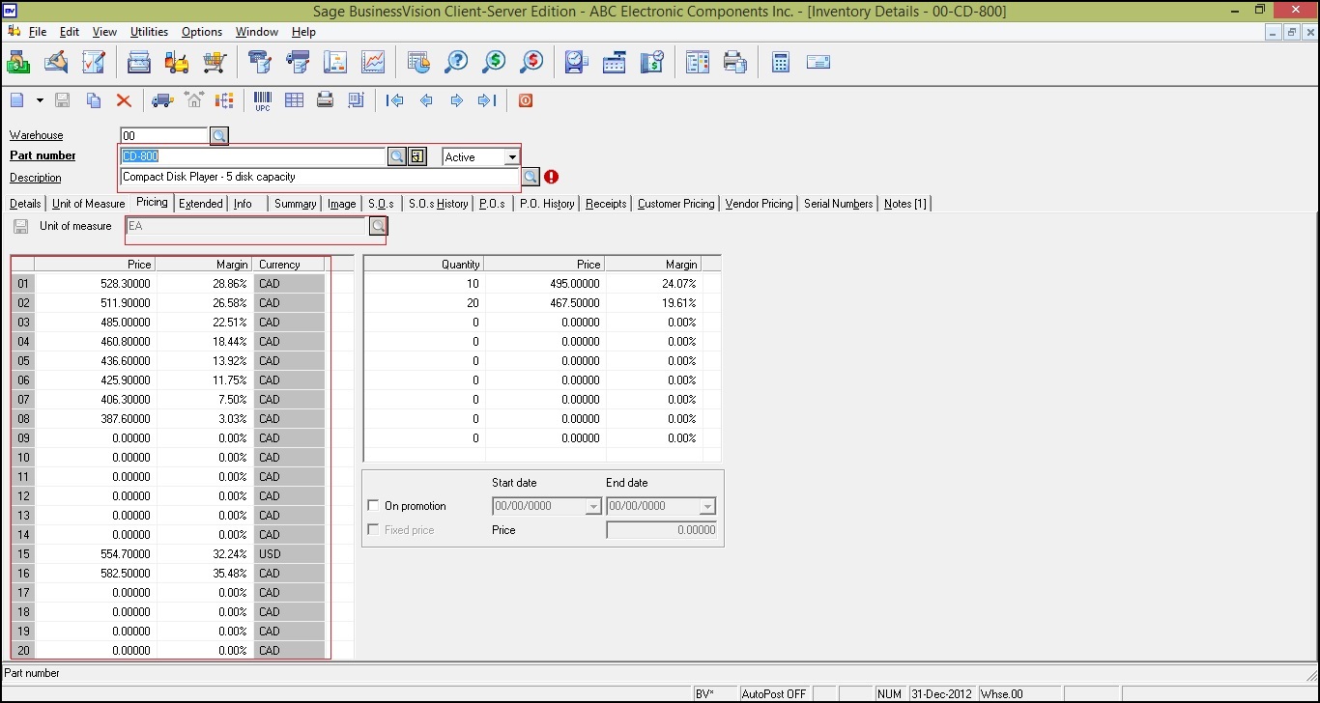This screenshot has height=703, width=1320.
Task: Open the cash register icon
Action: point(615,63)
